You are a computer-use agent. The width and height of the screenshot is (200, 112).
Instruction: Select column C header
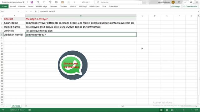(x=142, y=16)
